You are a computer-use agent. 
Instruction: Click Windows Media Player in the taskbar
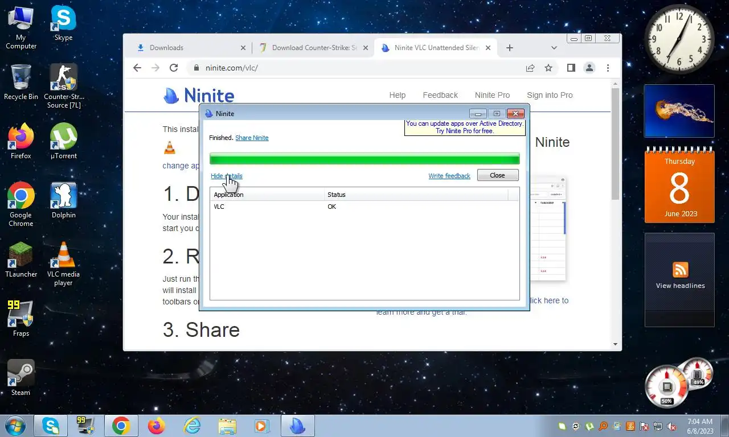(261, 426)
